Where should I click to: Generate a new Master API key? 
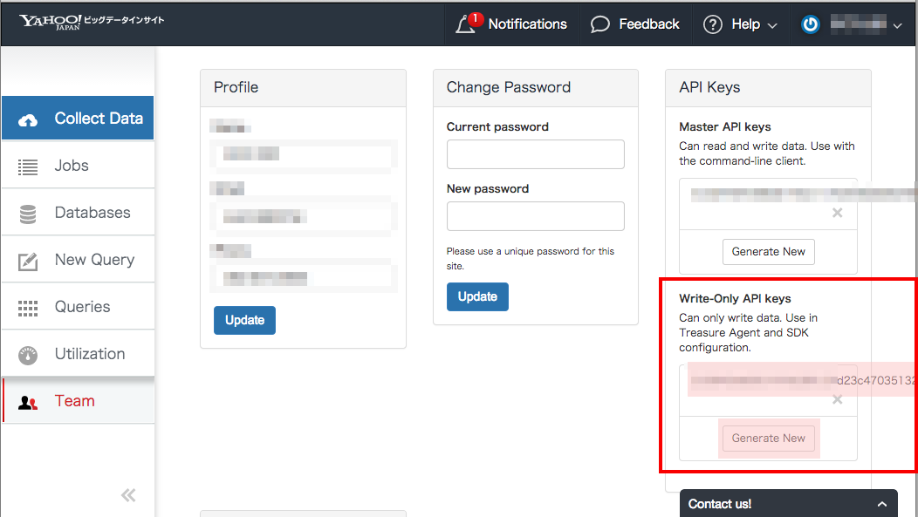(768, 252)
